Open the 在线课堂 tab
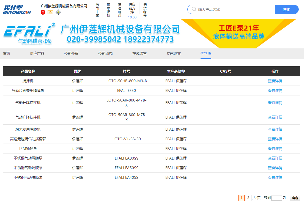The image size is (304, 203). coord(139,54)
